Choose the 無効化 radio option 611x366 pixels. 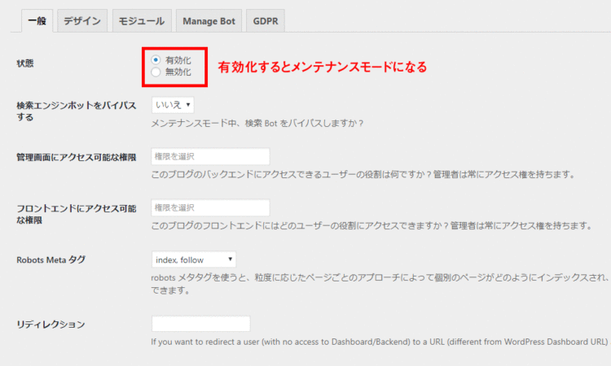point(156,72)
